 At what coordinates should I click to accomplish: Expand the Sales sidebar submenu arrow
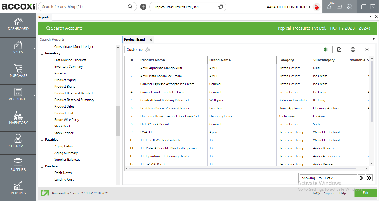(34, 49)
